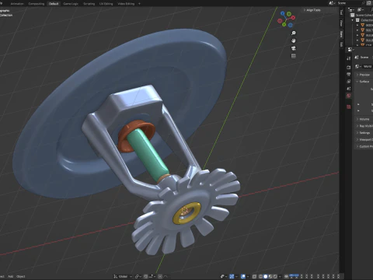The width and height of the screenshot is (373, 280).
Task: Open the Scripting workspace tab
Action: point(89,4)
